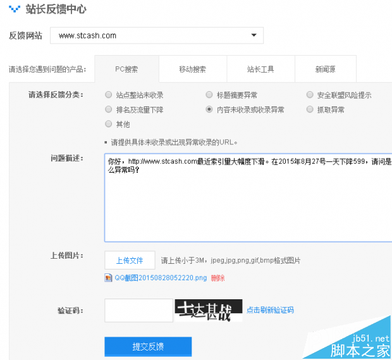392x360 pixels.
Task: Click the 验证码 input field
Action: click(x=138, y=310)
